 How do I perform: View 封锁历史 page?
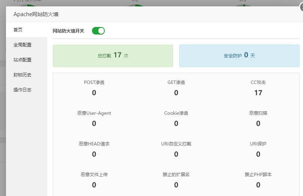click(x=27, y=75)
